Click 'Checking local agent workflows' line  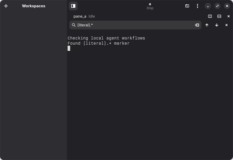click(106, 38)
